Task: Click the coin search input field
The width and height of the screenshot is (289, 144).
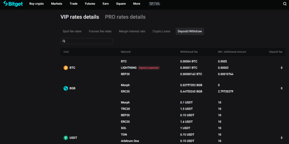Action: point(89,41)
